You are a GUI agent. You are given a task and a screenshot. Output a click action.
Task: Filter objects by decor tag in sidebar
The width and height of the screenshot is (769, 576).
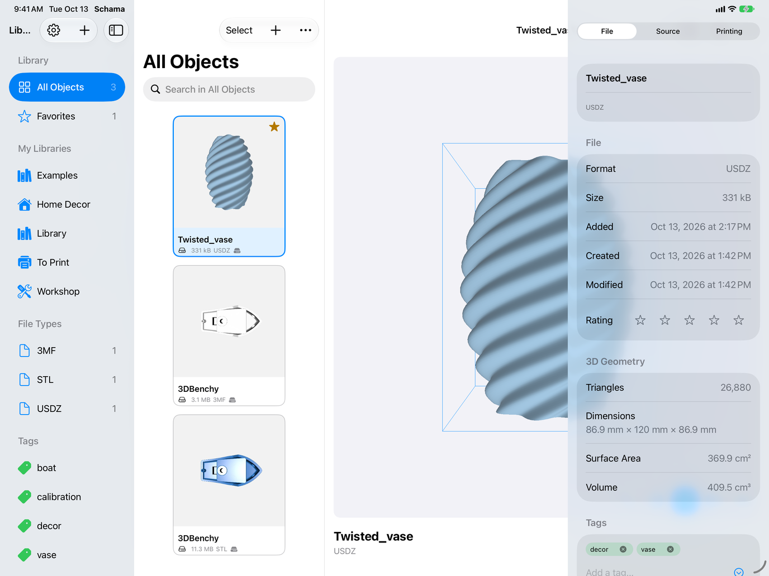pos(67,526)
